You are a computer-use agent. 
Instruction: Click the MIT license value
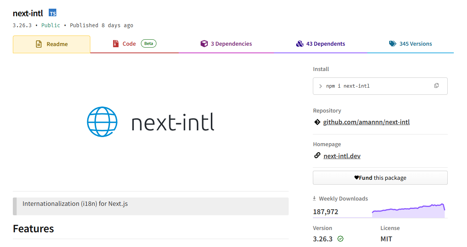[x=386, y=239]
